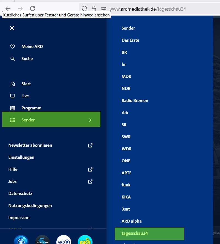Open Einstellungen link
The width and height of the screenshot is (220, 244).
point(21,157)
